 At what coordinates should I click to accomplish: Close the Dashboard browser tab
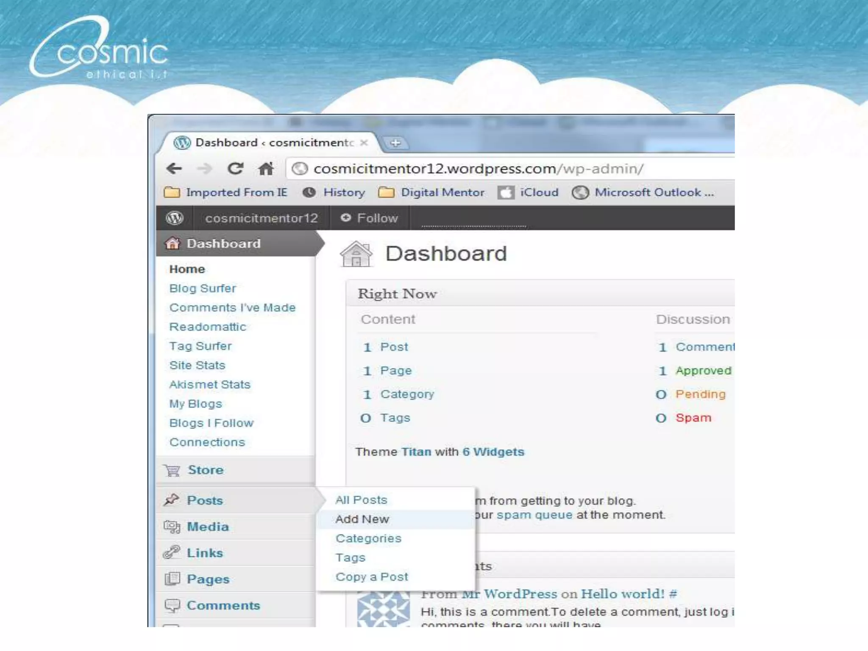tap(364, 143)
